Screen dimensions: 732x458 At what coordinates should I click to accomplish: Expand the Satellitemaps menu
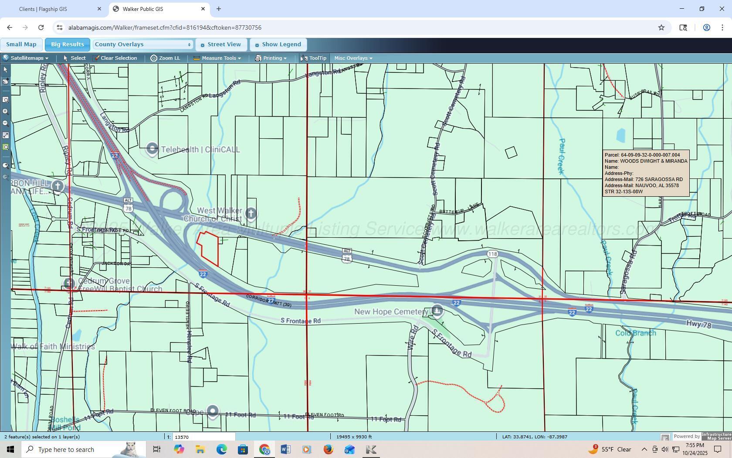pyautogui.click(x=26, y=58)
